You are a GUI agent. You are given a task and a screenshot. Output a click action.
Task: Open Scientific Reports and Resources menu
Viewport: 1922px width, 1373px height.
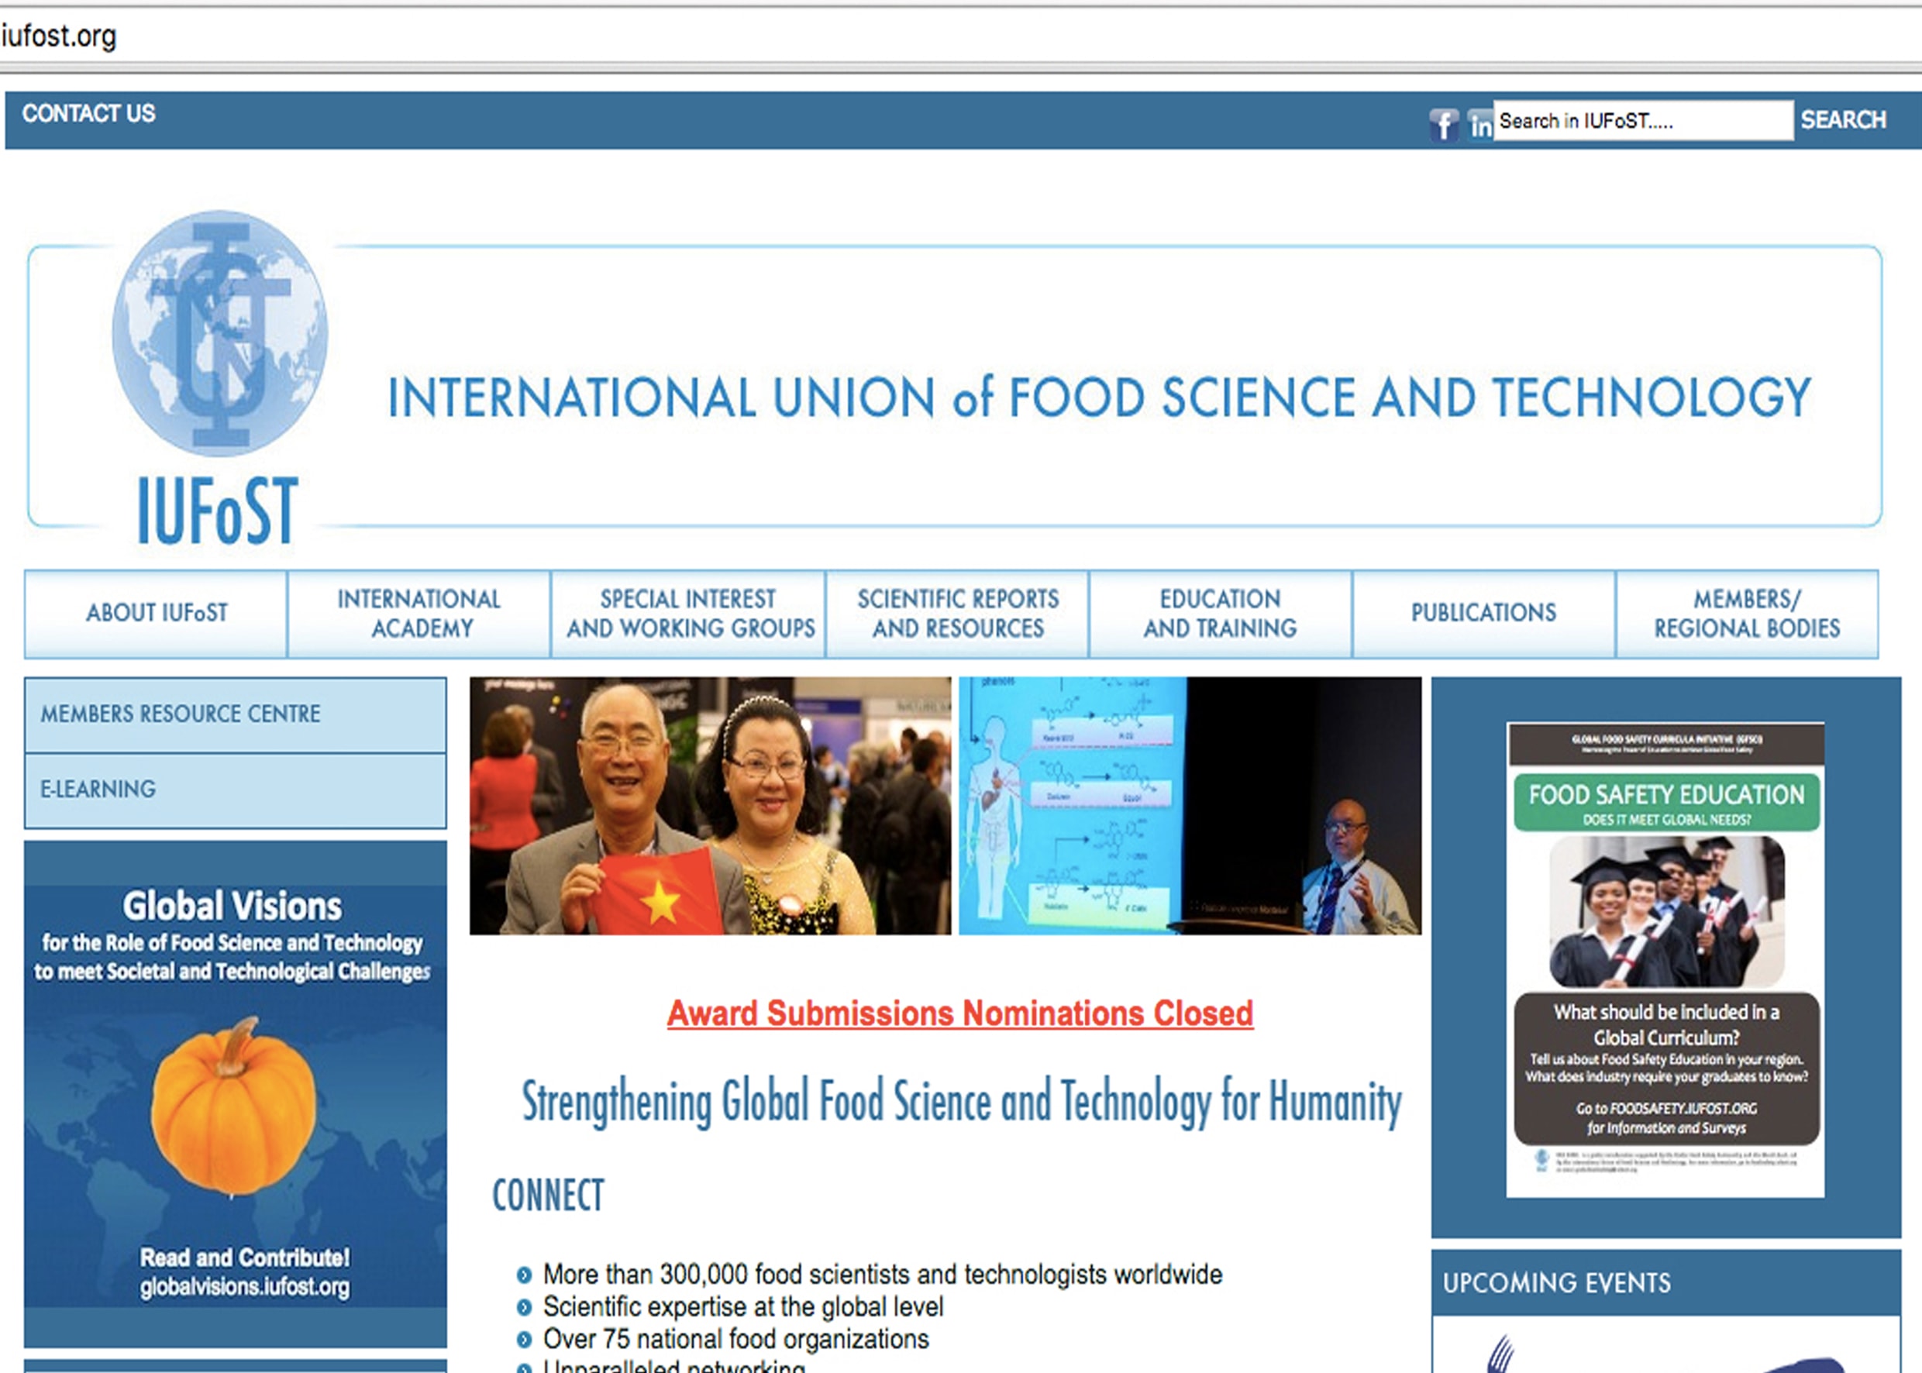957,614
